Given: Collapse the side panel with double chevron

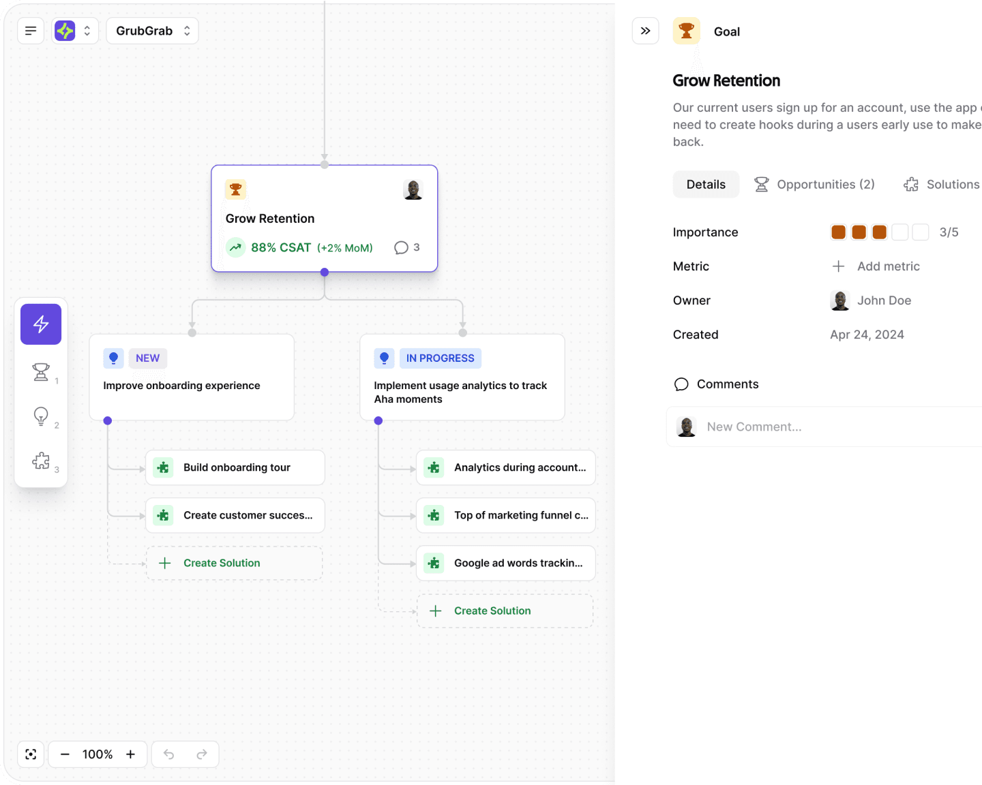Looking at the screenshot, I should (645, 31).
